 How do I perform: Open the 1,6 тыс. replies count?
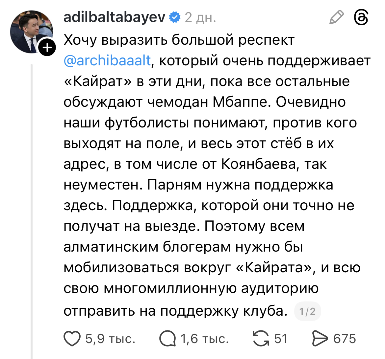(x=204, y=339)
